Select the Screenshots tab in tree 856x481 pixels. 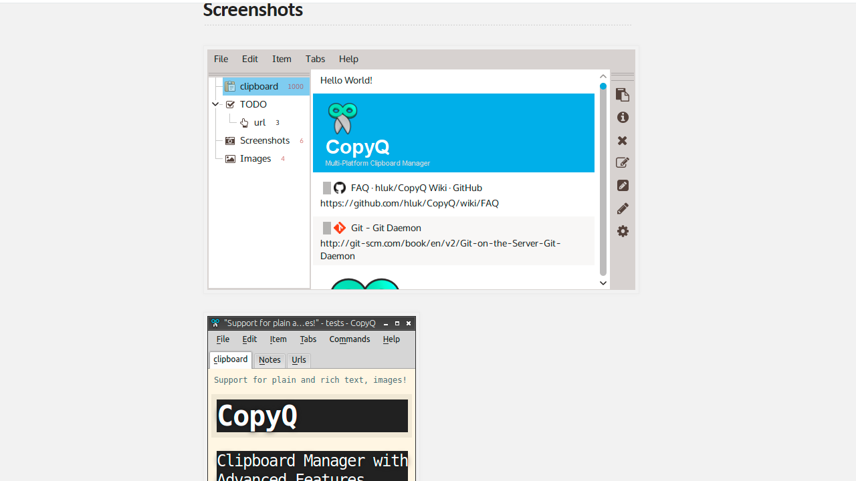pyautogui.click(x=264, y=140)
